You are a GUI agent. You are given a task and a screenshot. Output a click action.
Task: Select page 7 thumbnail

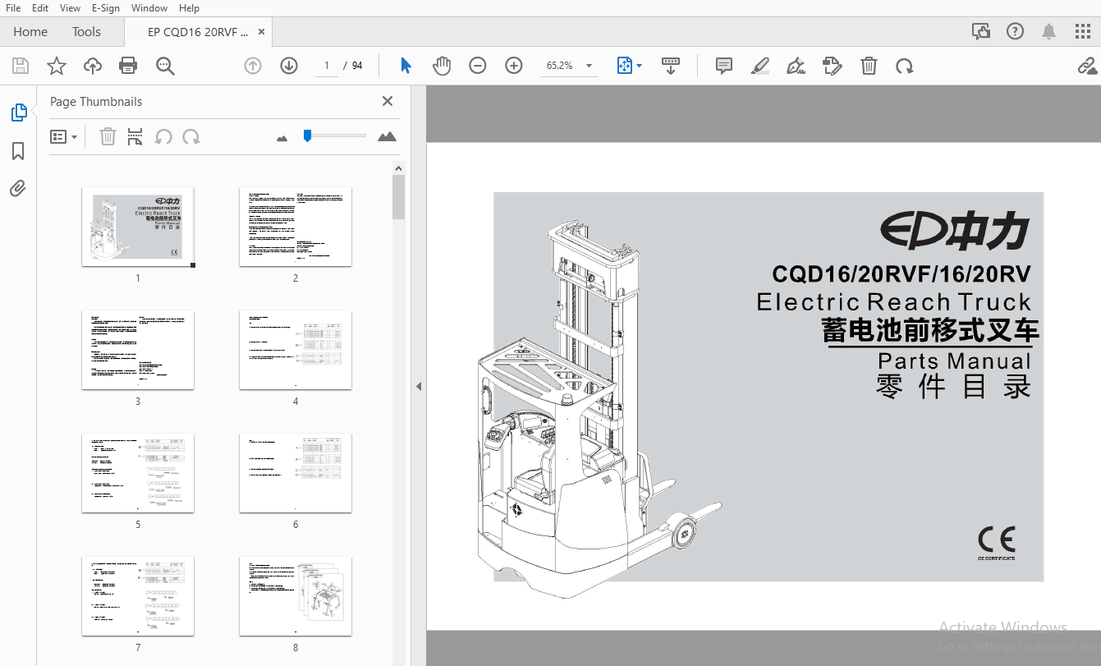(x=138, y=595)
